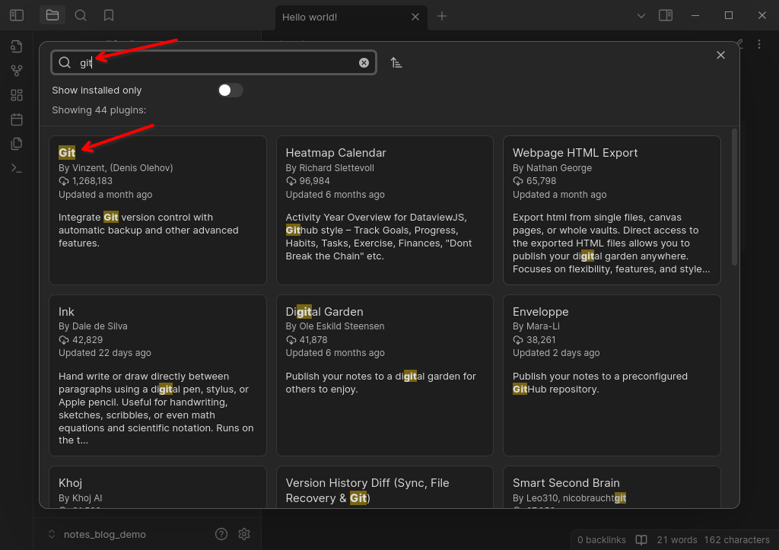Image resolution: width=779 pixels, height=550 pixels.
Task: Open the Digital Garden plugin card
Action: coord(384,375)
